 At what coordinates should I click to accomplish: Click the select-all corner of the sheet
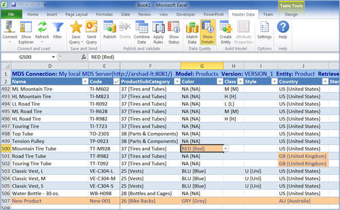pos(6,65)
